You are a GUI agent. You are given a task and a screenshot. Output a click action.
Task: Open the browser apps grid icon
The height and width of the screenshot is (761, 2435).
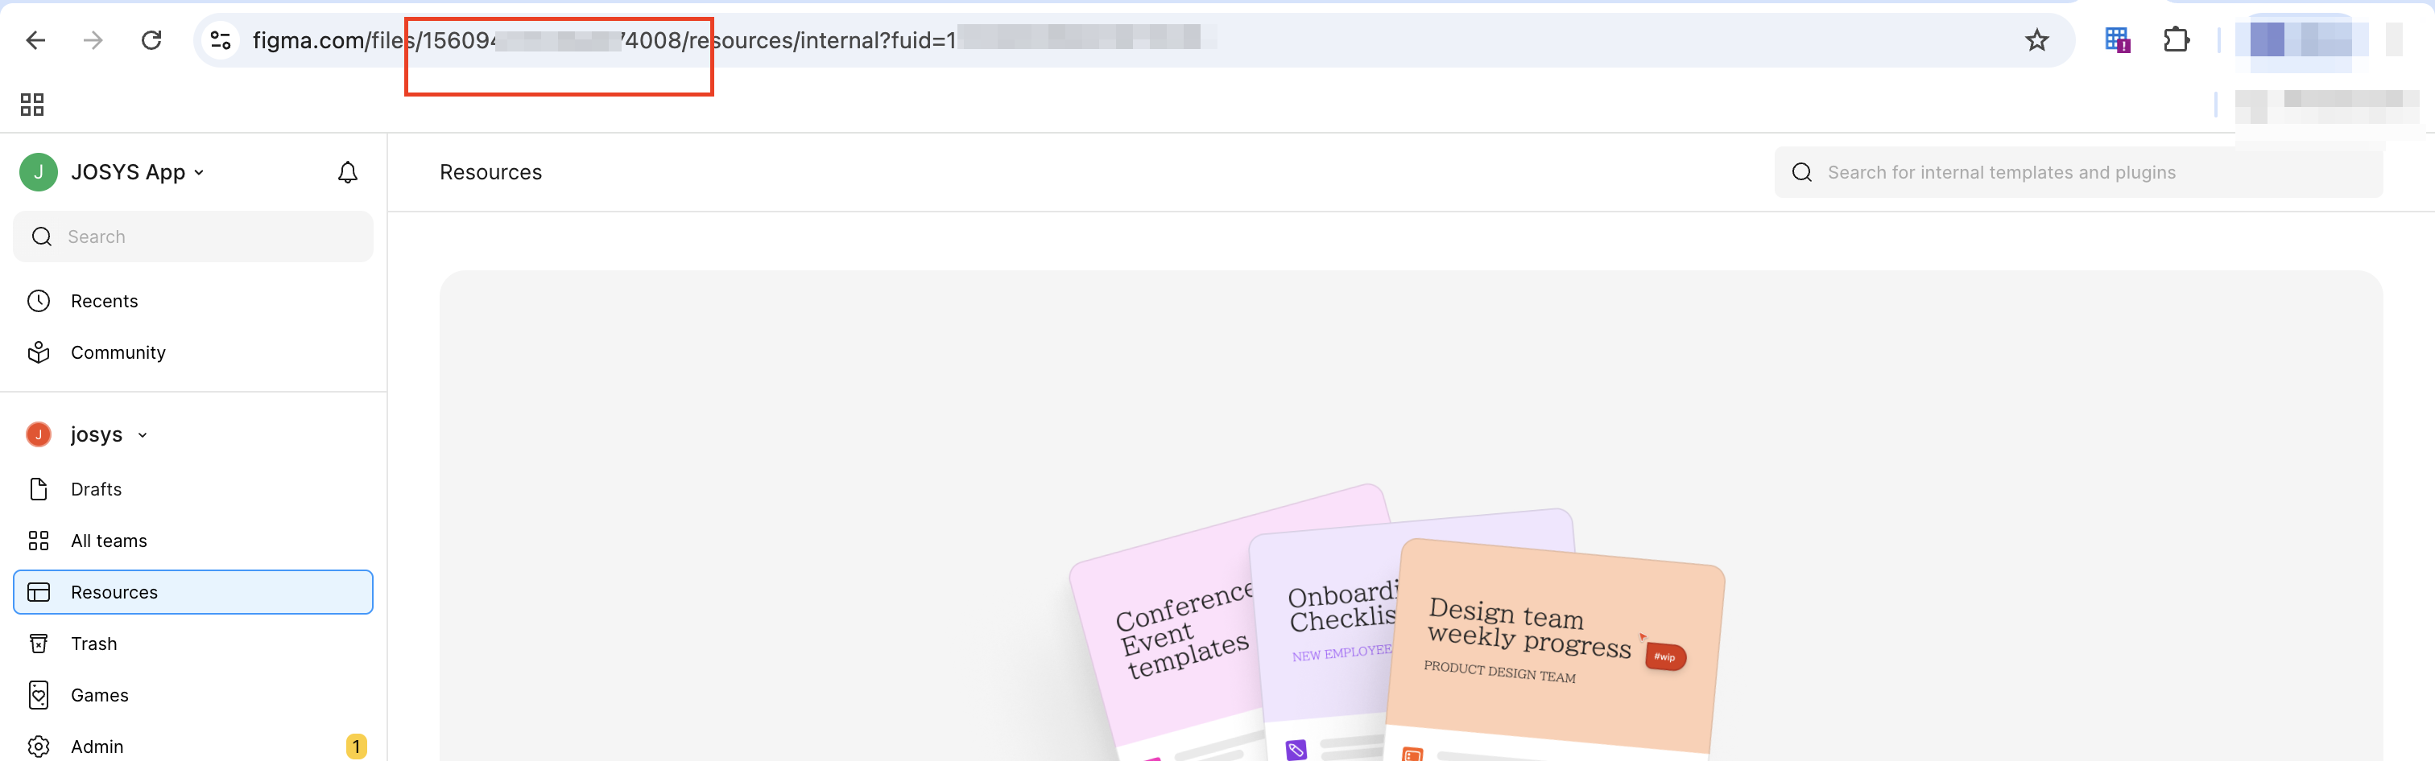pos(32,104)
